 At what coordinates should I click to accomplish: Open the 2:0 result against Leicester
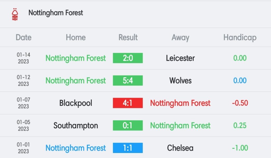click(128, 58)
